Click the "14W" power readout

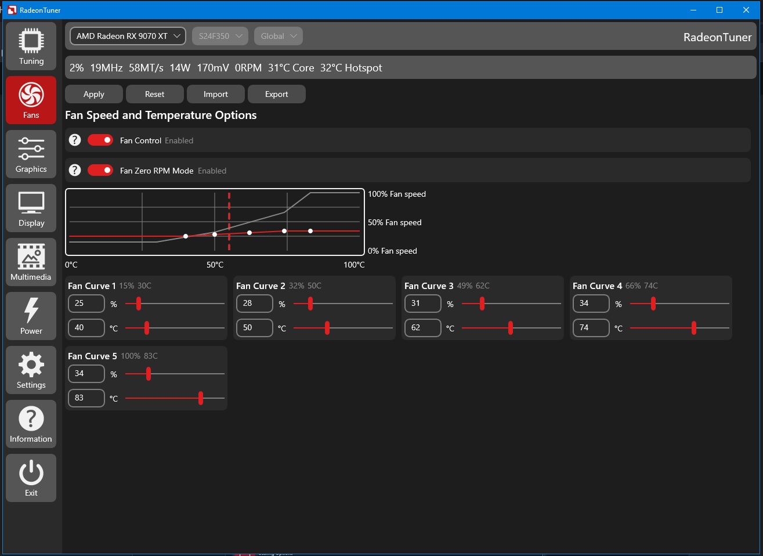click(x=180, y=68)
